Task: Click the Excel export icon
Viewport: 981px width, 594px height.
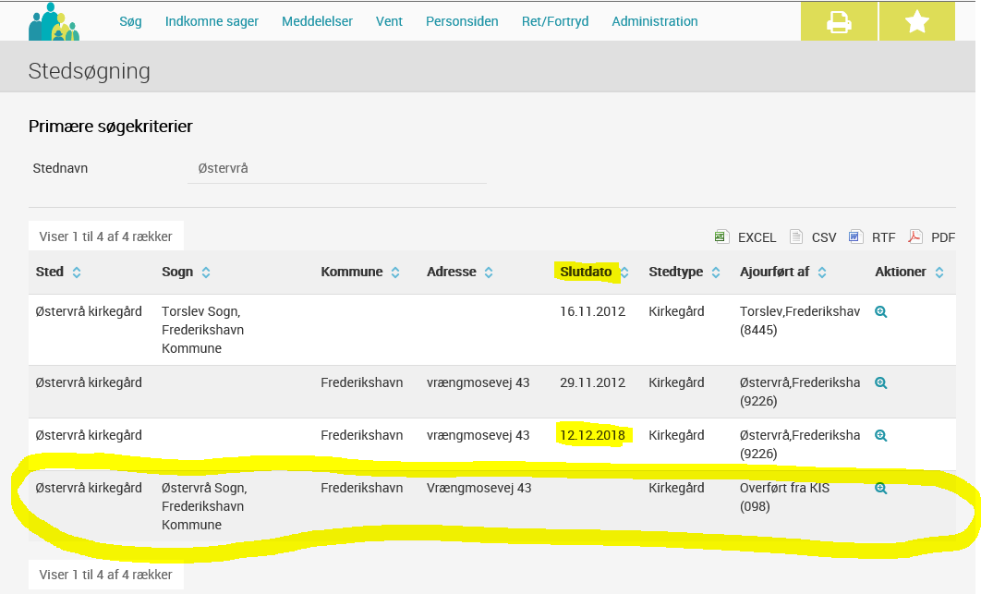Action: (722, 236)
